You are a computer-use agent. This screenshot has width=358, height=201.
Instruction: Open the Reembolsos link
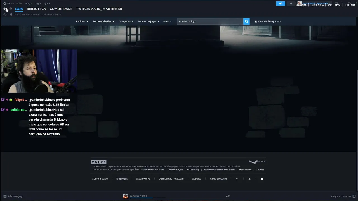(246, 169)
